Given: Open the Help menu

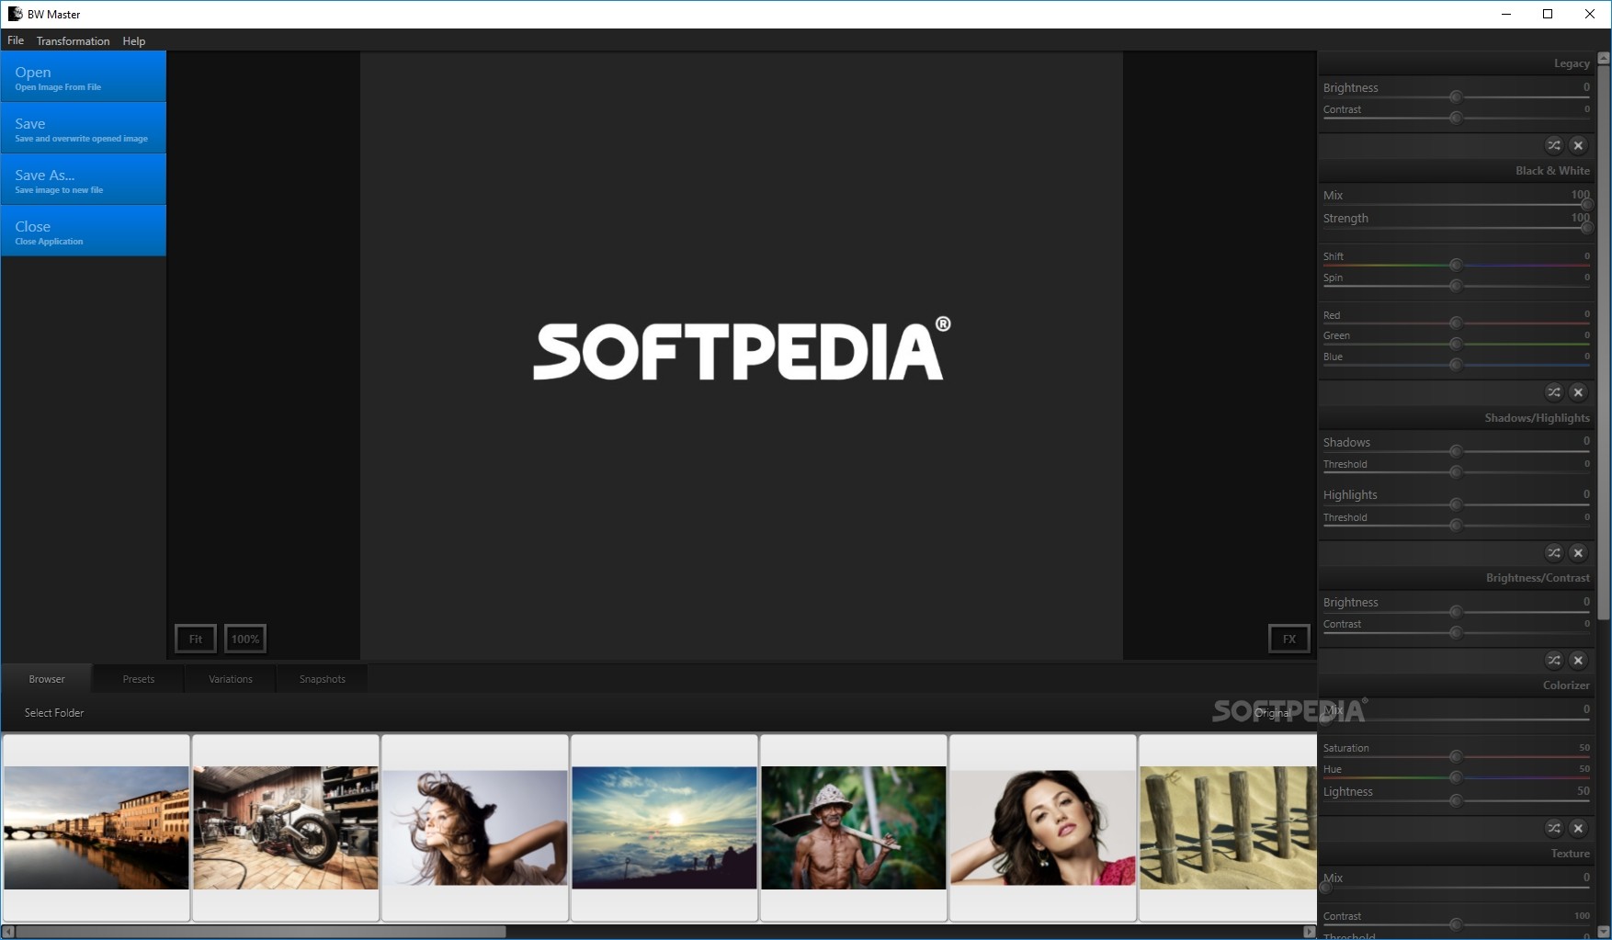Looking at the screenshot, I should tap(134, 40).
